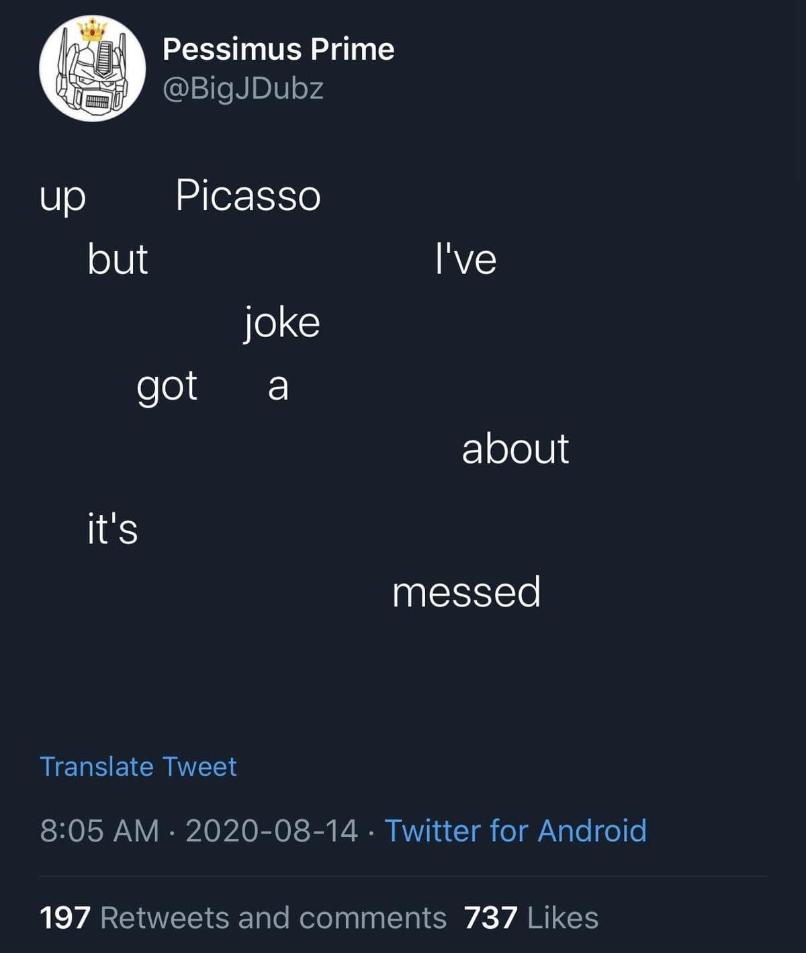
Task: Click the word "got" in the tweet
Action: (167, 387)
